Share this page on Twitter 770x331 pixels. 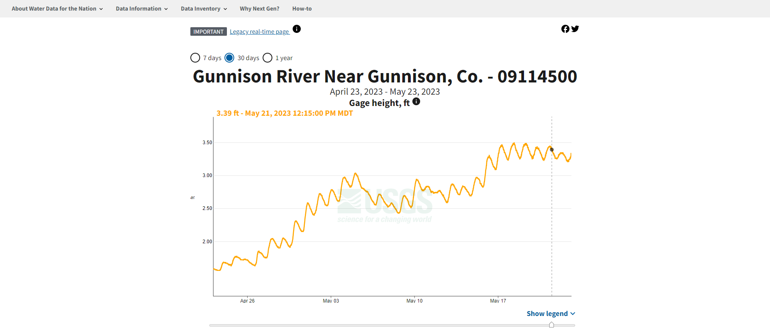575,29
